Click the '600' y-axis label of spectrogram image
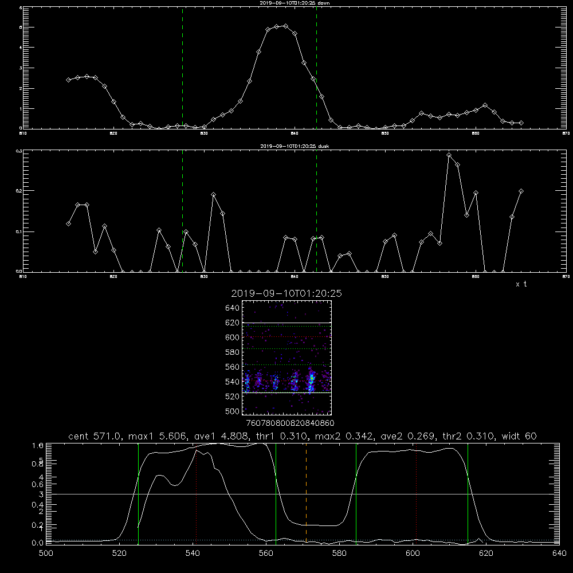 [x=233, y=337]
